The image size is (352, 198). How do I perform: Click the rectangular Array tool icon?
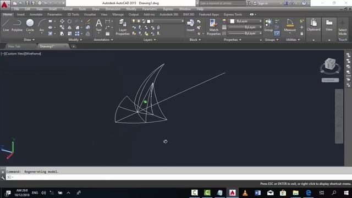point(77,34)
